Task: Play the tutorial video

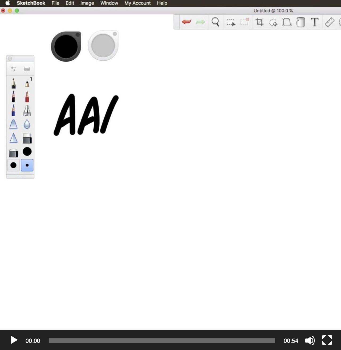Action: 13,340
